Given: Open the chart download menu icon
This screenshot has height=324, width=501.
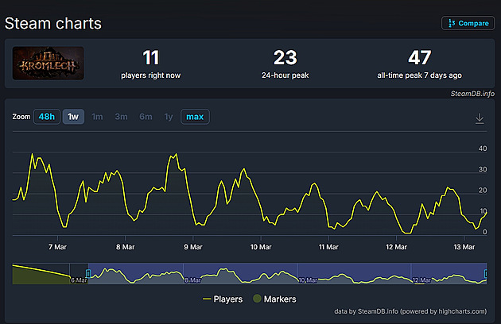Looking at the screenshot, I should click(x=480, y=118).
